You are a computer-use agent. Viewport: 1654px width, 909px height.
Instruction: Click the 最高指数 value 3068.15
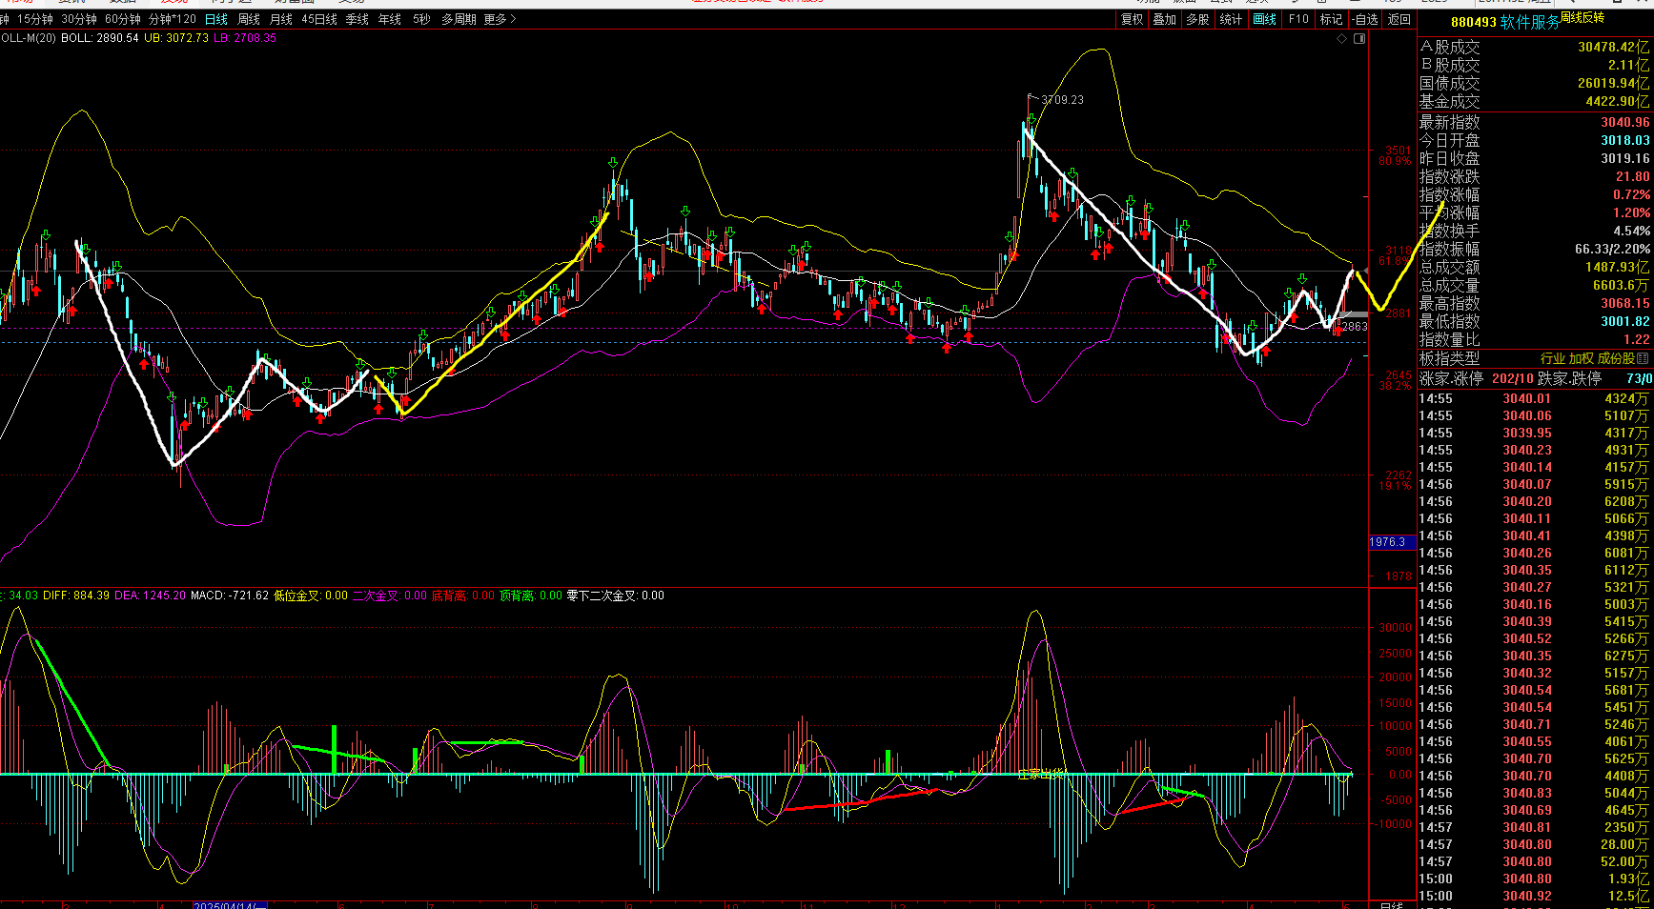coord(1624,303)
